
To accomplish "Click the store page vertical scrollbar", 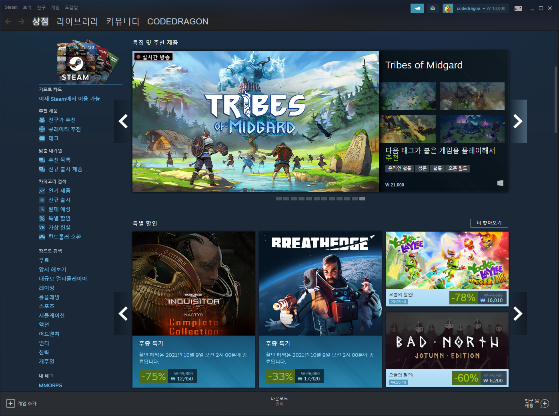I will [x=556, y=100].
